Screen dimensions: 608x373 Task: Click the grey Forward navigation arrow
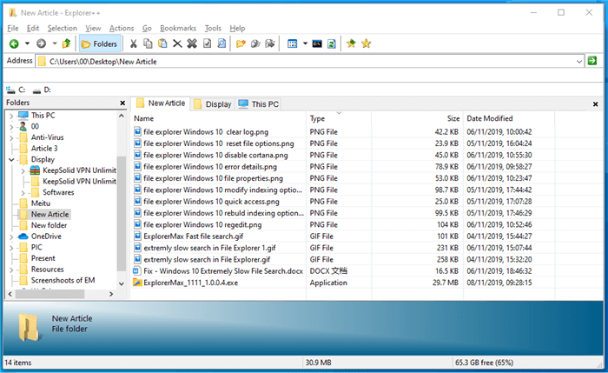tap(41, 43)
